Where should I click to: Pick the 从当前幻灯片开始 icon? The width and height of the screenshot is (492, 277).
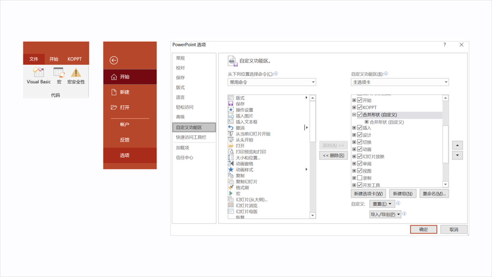(231, 134)
